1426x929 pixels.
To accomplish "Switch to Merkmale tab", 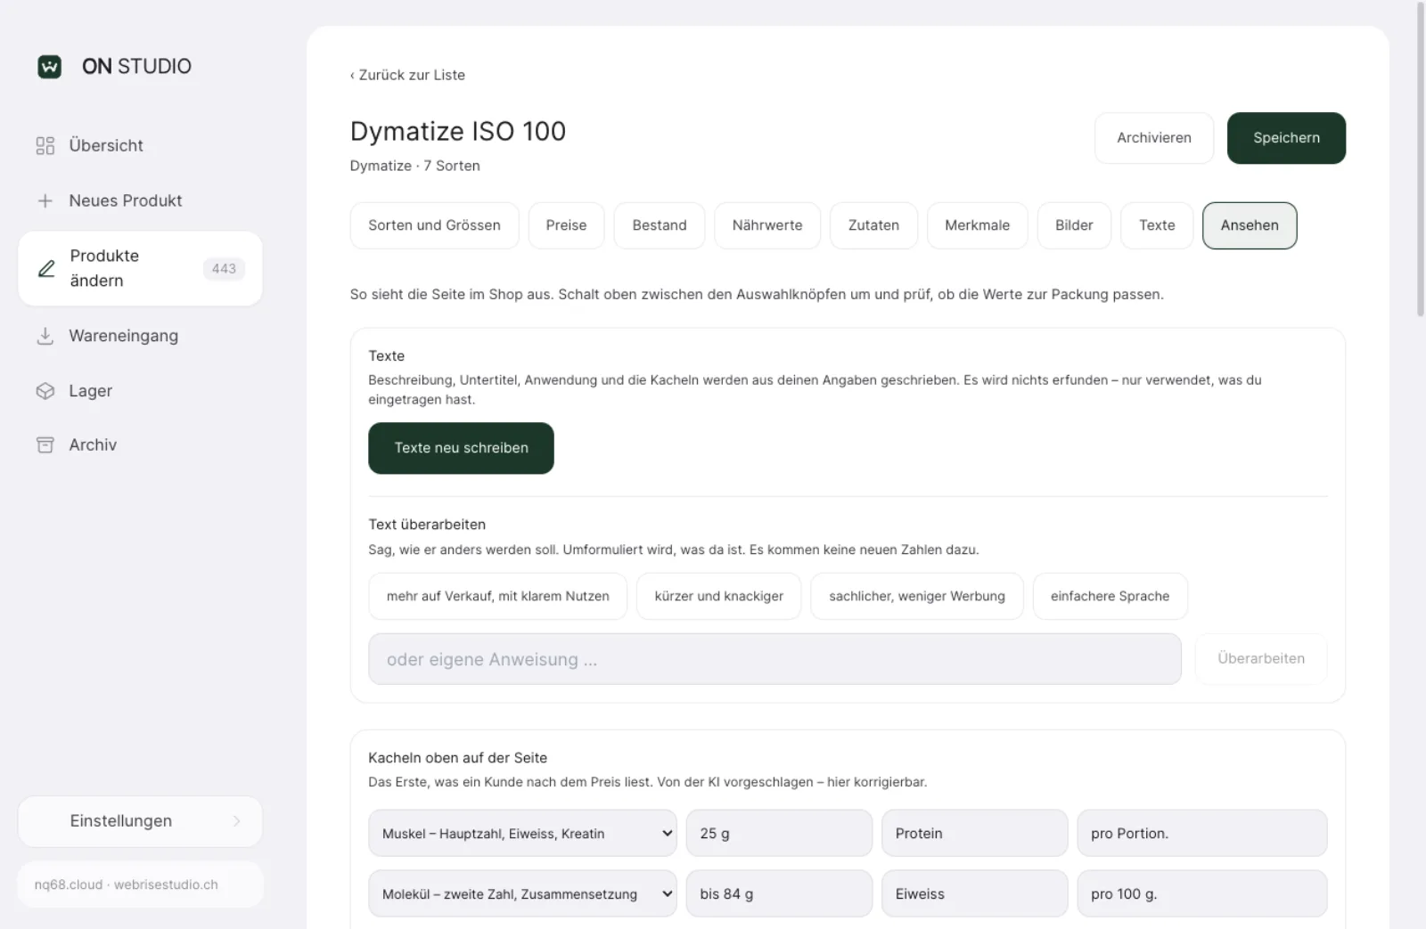I will 977,225.
